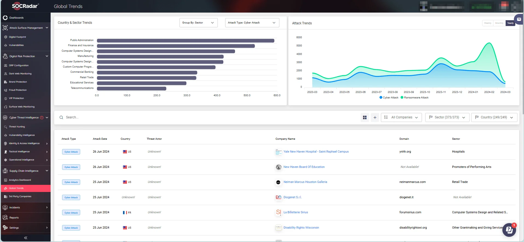Image resolution: width=524 pixels, height=242 pixels.
Task: Open Vulnerabilities in the sidebar
Action: point(16,45)
